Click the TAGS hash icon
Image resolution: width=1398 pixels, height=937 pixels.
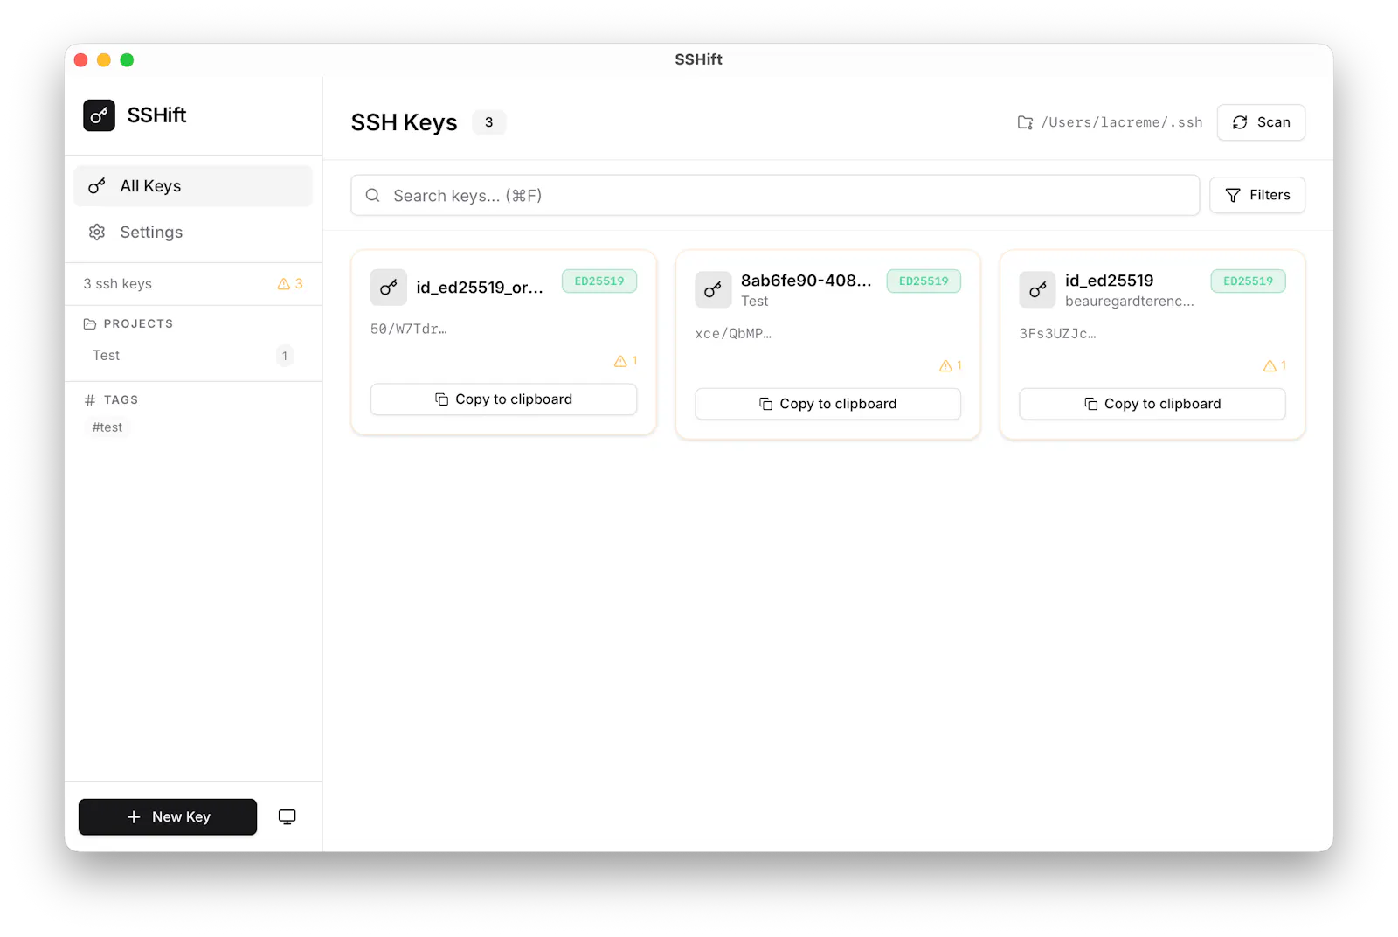90,400
